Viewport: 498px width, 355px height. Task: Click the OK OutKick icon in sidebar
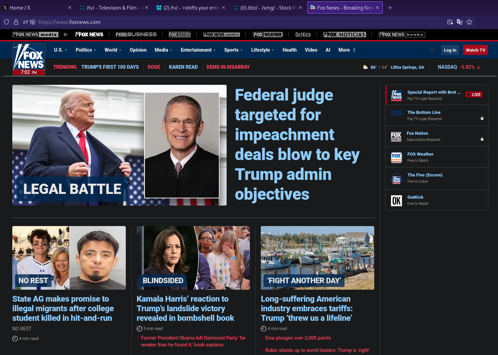396,200
